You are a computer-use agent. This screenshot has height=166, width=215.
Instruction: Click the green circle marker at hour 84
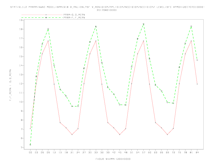coord(197,60)
